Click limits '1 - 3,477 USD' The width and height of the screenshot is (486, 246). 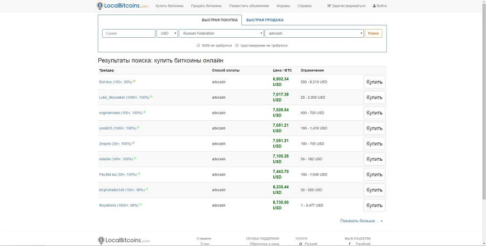coord(312,206)
